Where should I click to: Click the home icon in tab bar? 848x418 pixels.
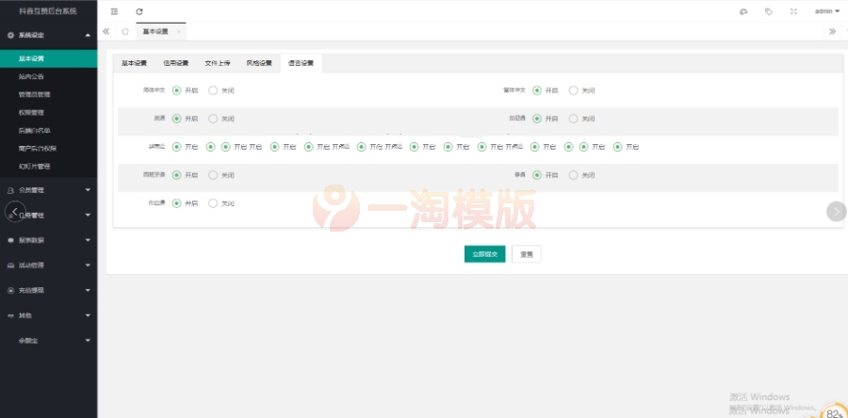click(125, 31)
